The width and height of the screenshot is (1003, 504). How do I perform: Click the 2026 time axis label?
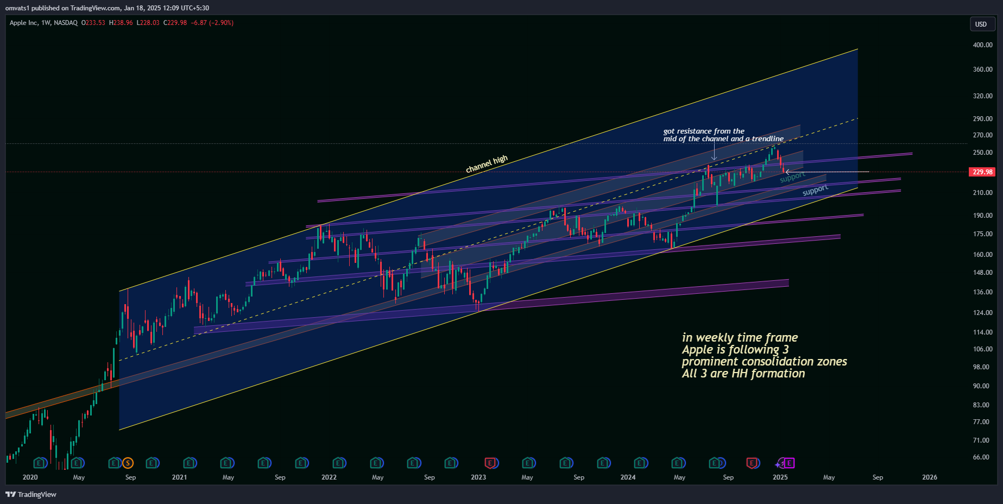coord(929,477)
